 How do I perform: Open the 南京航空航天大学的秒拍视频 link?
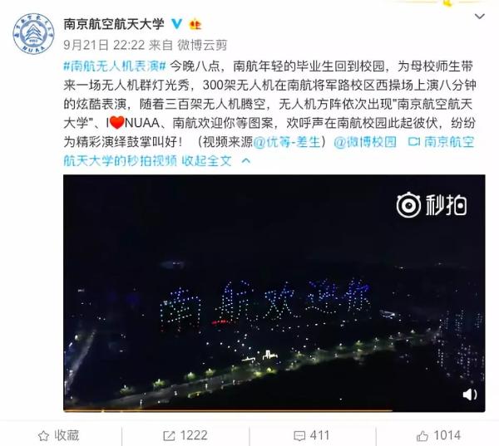tap(269, 151)
